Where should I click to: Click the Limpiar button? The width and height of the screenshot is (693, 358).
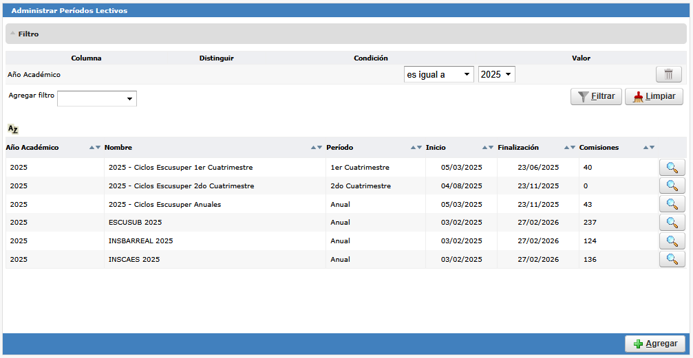pyautogui.click(x=654, y=96)
